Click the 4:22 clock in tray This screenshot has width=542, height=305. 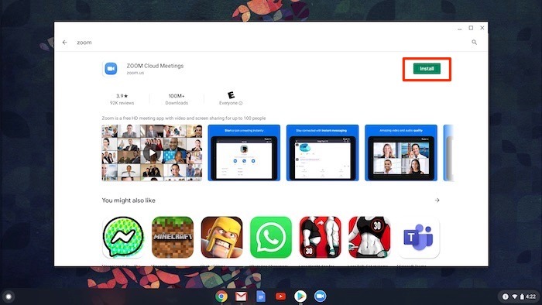click(x=530, y=296)
